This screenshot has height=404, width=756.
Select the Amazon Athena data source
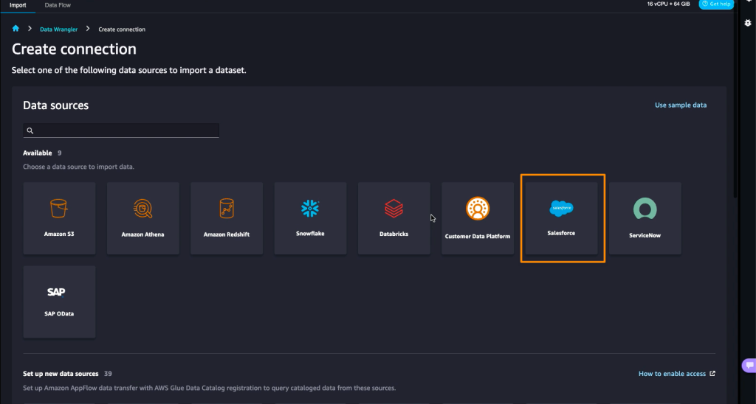[142, 218]
